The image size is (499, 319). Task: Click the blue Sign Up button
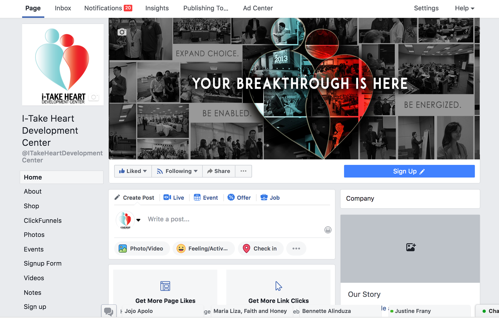tap(409, 171)
